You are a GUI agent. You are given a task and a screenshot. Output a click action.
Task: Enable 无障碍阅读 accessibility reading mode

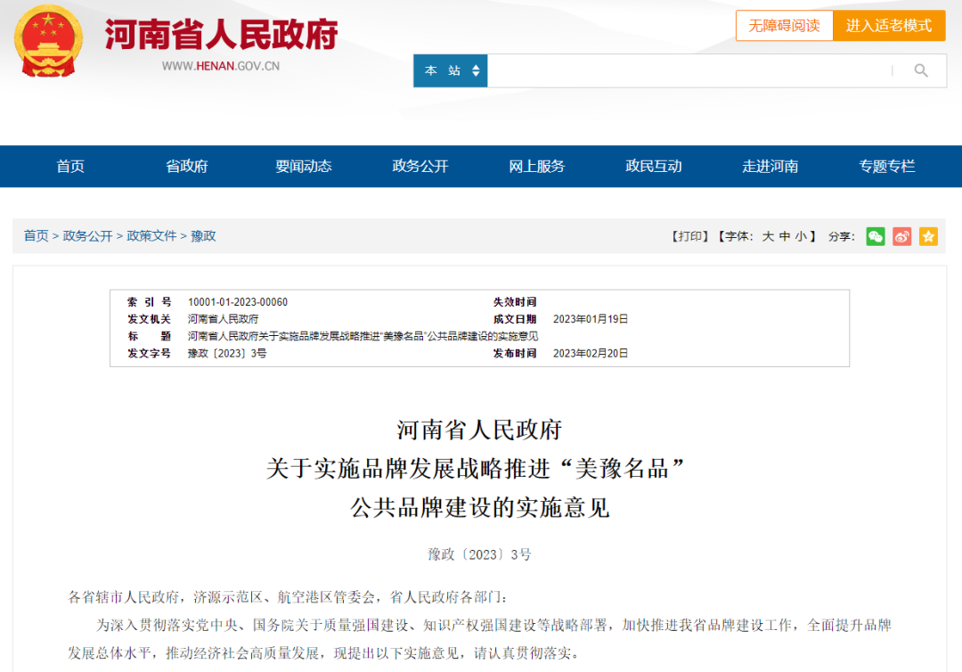pyautogui.click(x=784, y=26)
